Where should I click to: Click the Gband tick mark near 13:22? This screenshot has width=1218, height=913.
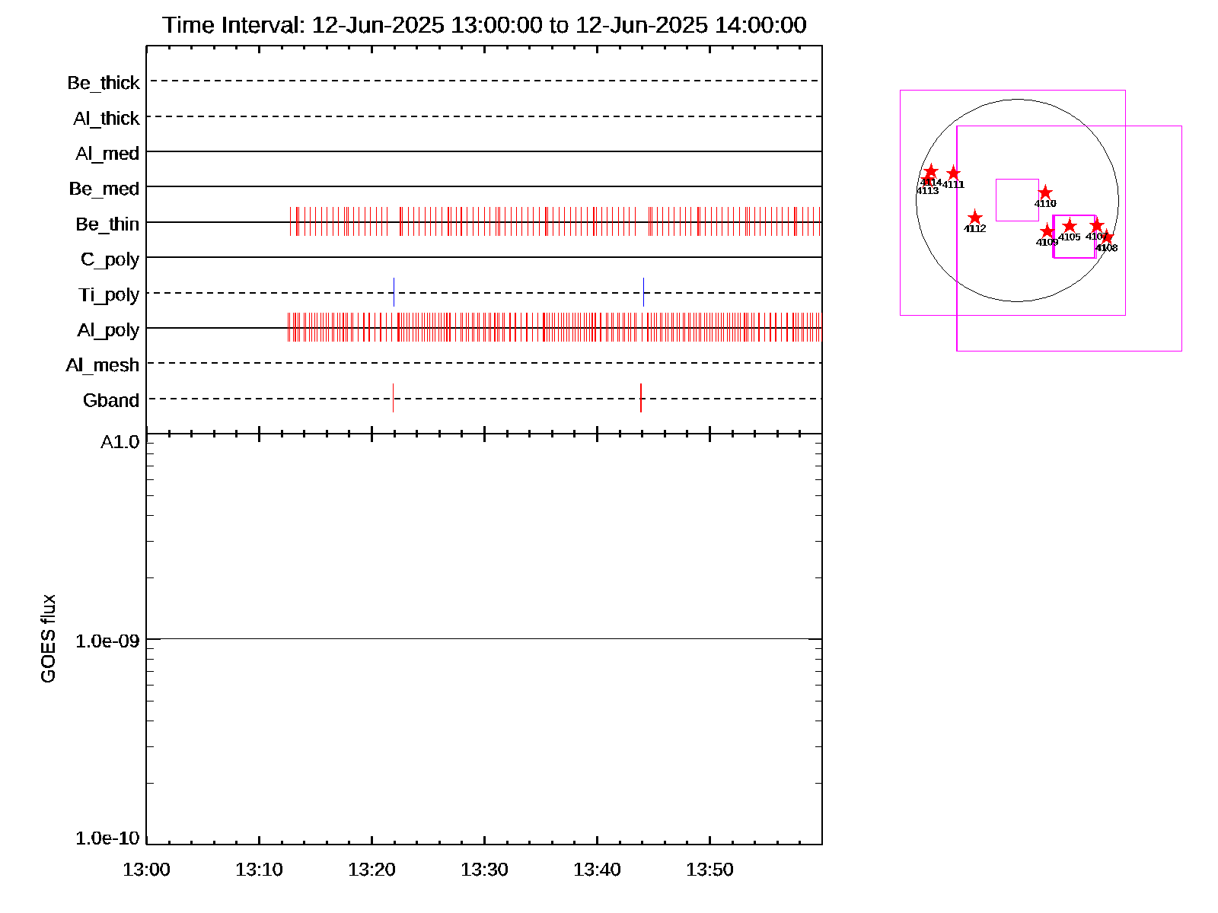(x=393, y=398)
